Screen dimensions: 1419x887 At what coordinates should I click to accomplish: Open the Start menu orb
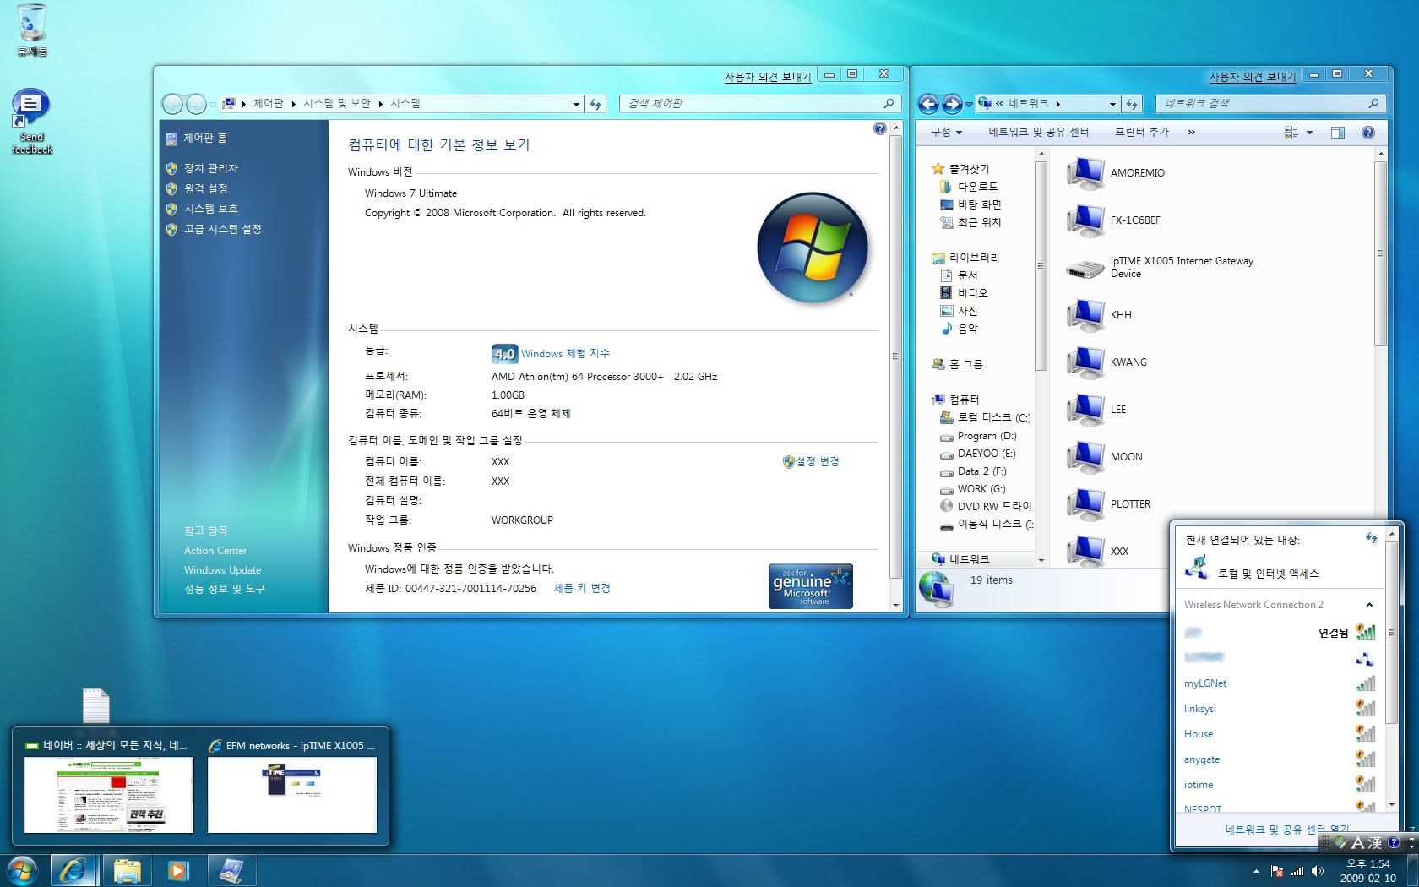(22, 870)
